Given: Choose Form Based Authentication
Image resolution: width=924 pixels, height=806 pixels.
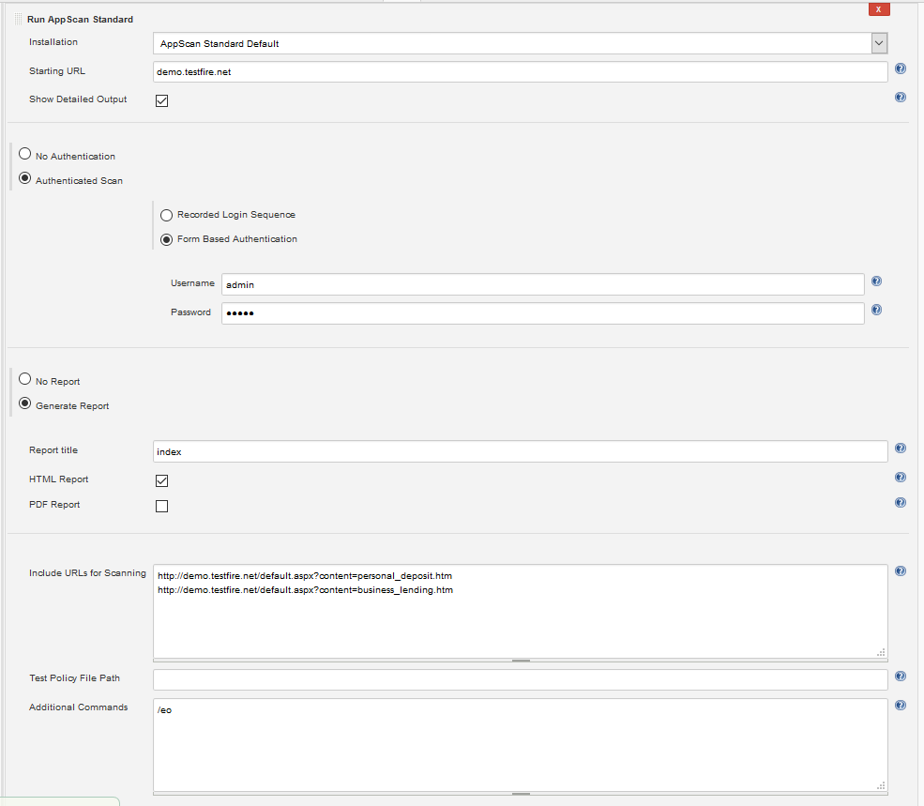Looking at the screenshot, I should (x=166, y=239).
